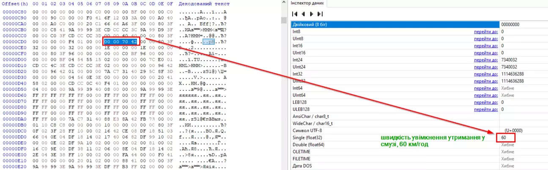Screen dimensions: 548x170
Task: Select the Int32 value 1114636288
Action: click(513, 74)
